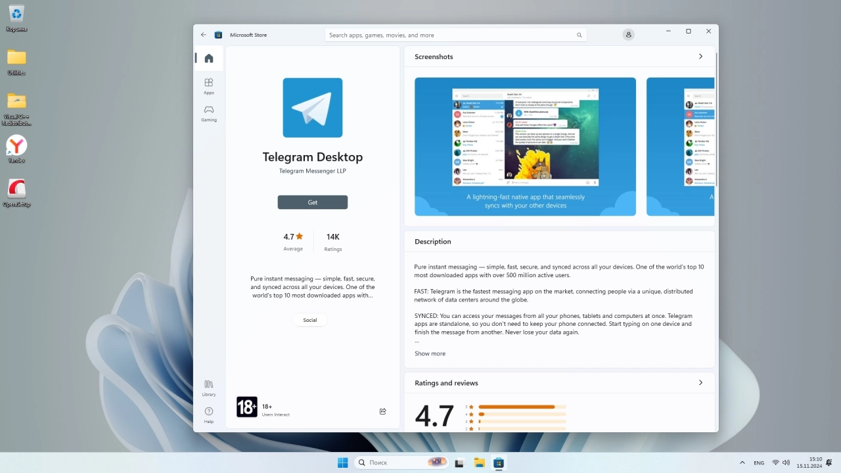Click the Share icon for Telegram Desktop
Screen dimensions: 841x473
tap(383, 411)
